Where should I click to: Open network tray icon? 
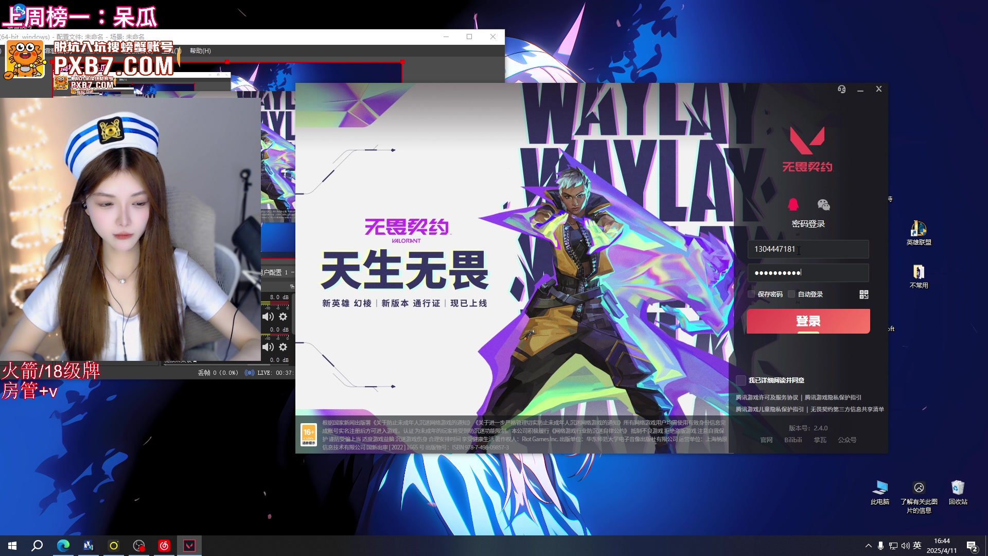pyautogui.click(x=893, y=546)
